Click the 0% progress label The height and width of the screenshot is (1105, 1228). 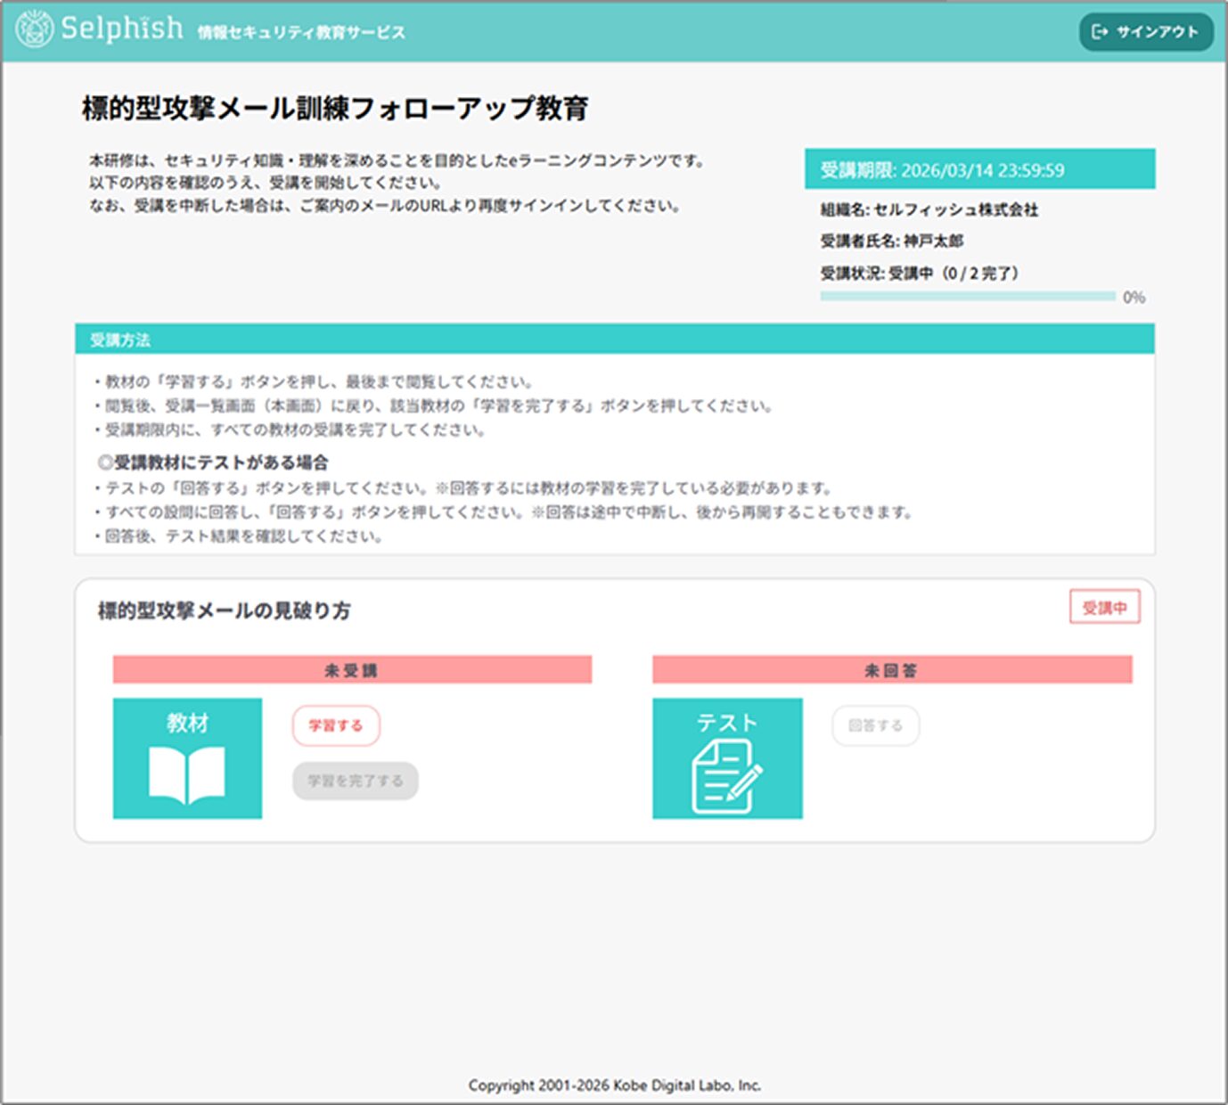pyautogui.click(x=1134, y=298)
